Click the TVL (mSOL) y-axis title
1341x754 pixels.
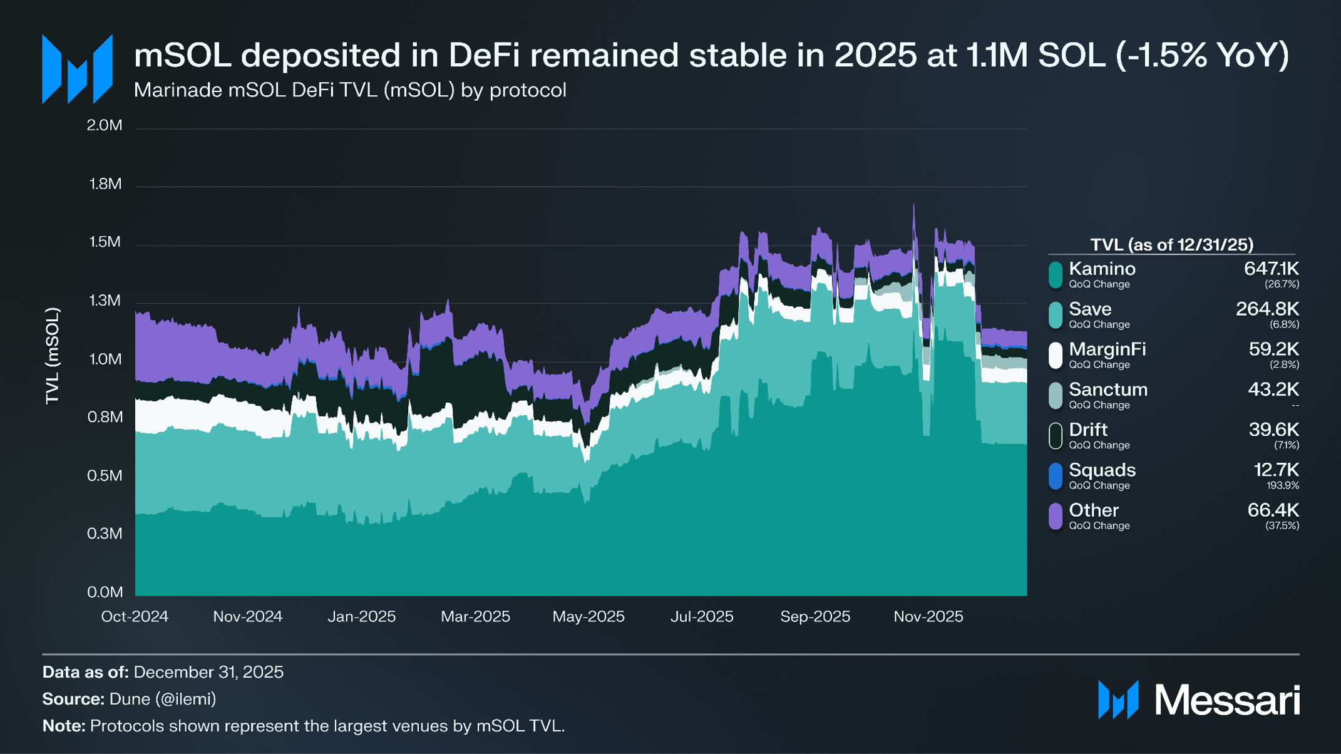pyautogui.click(x=53, y=356)
